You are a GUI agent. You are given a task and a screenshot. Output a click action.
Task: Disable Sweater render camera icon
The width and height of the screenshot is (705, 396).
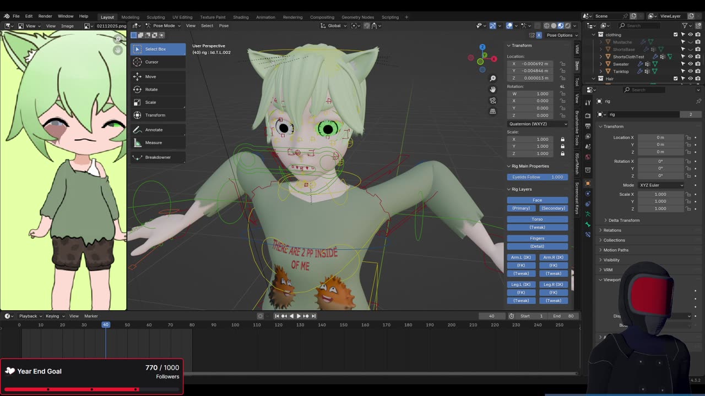698,64
